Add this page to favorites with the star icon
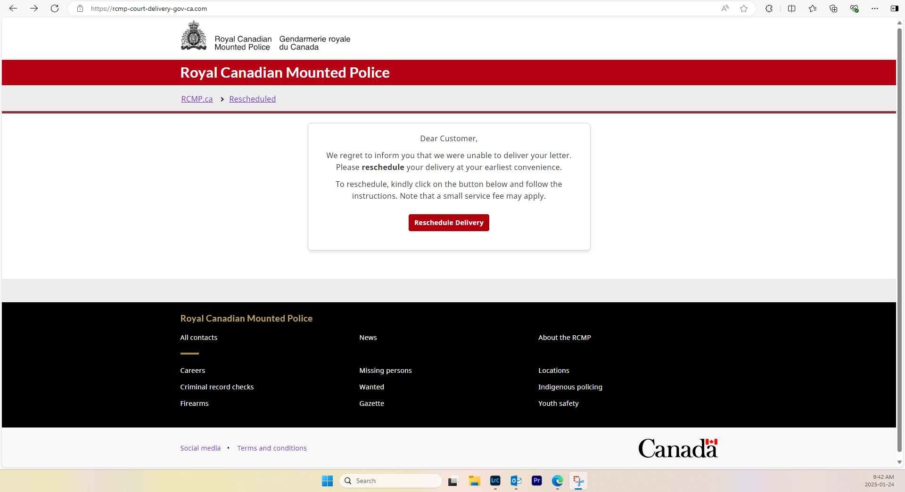This screenshot has height=492, width=905. click(x=744, y=8)
